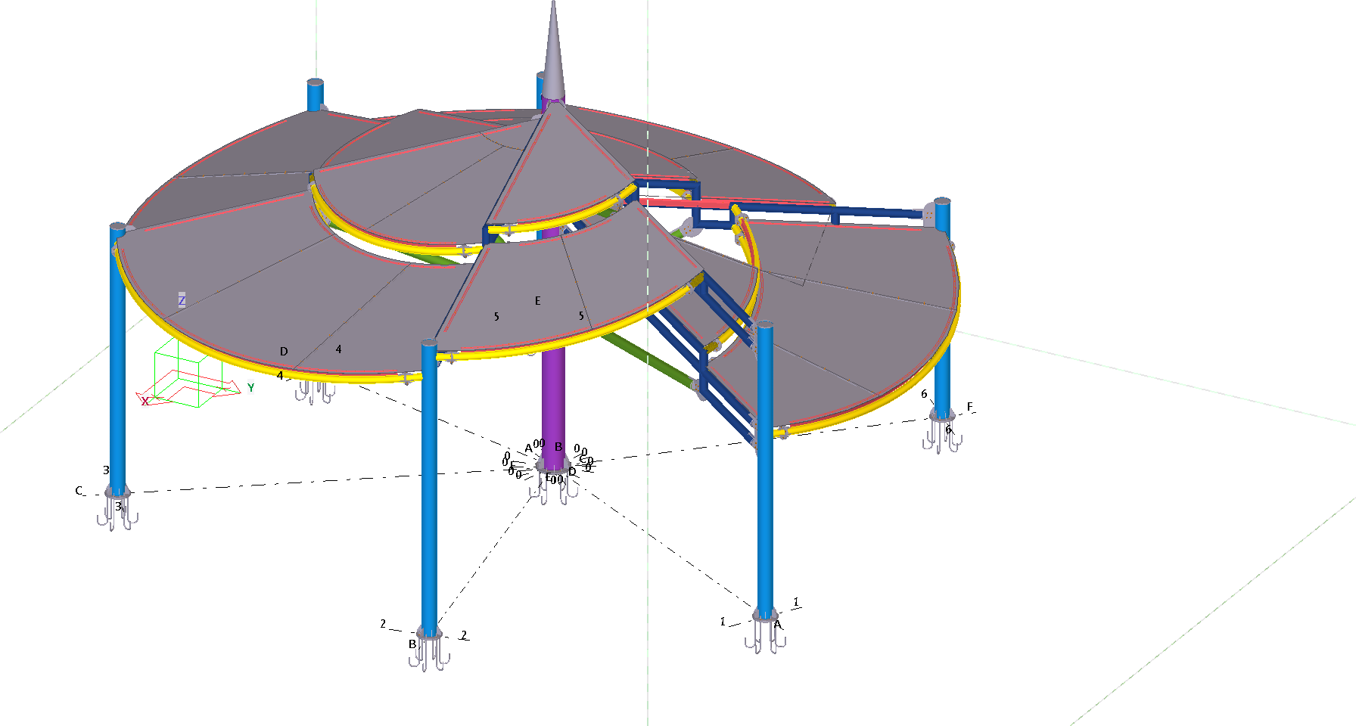The width and height of the screenshot is (1356, 726).
Task: Click the blue Z axis label
Action: click(x=182, y=300)
